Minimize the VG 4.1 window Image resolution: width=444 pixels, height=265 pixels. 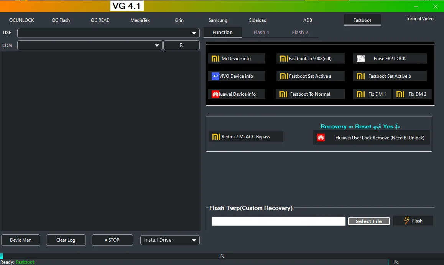click(416, 7)
